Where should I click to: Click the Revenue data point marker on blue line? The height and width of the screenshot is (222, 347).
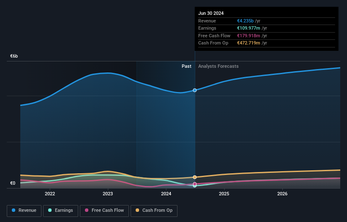pyautogui.click(x=195, y=90)
